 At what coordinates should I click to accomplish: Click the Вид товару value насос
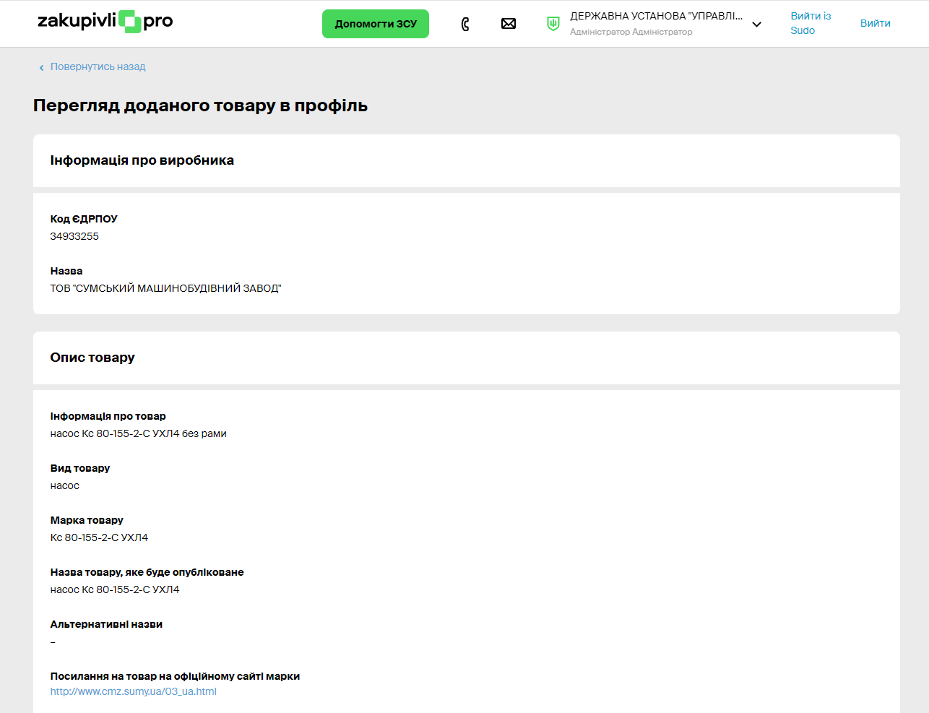click(x=65, y=485)
